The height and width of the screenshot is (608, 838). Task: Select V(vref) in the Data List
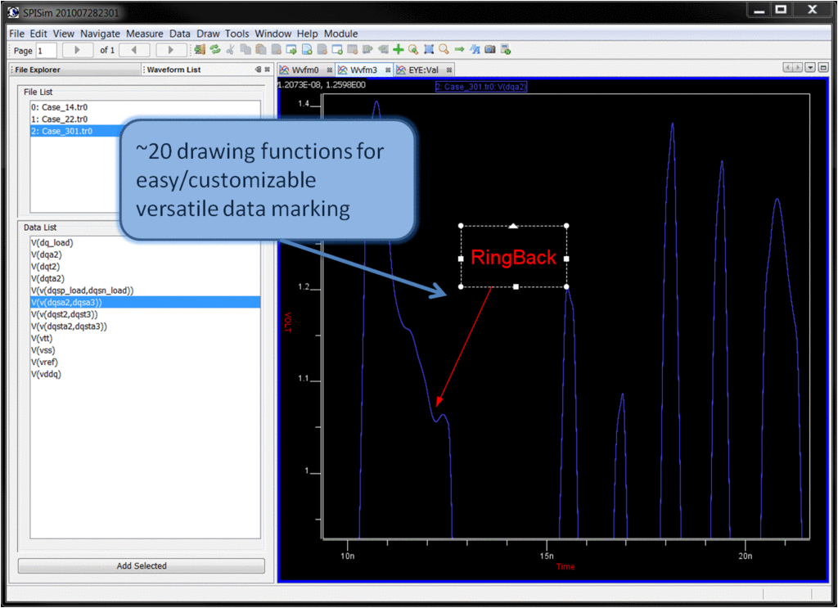[45, 362]
